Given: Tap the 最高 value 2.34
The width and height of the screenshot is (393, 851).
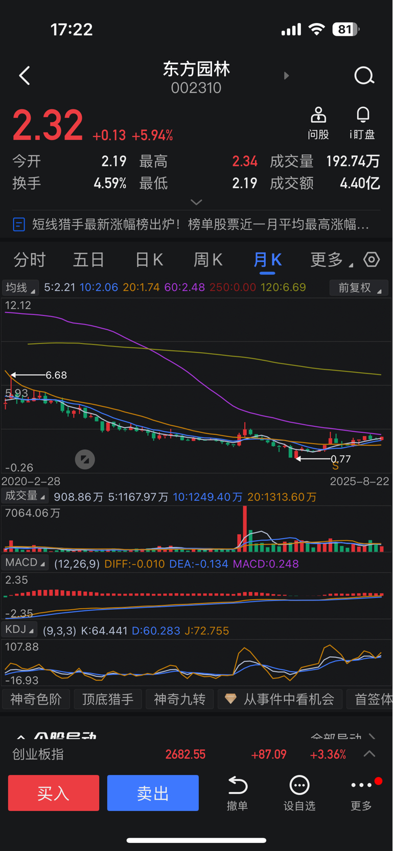Looking at the screenshot, I should (x=245, y=162).
